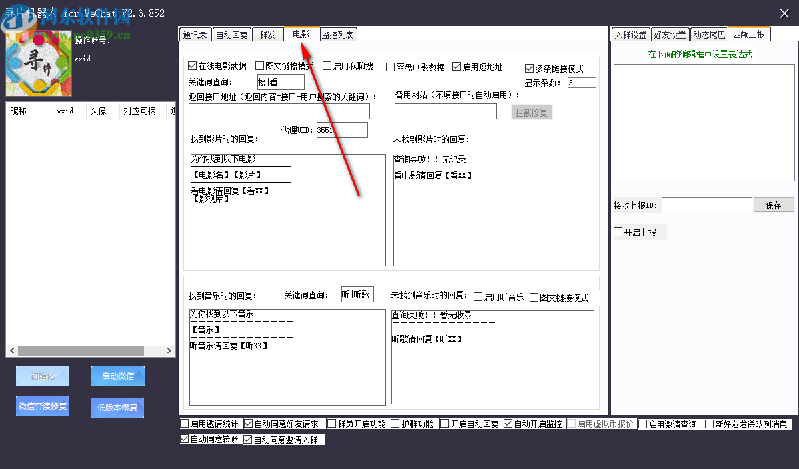Uncheck the 在线电影数据 option

coord(192,66)
